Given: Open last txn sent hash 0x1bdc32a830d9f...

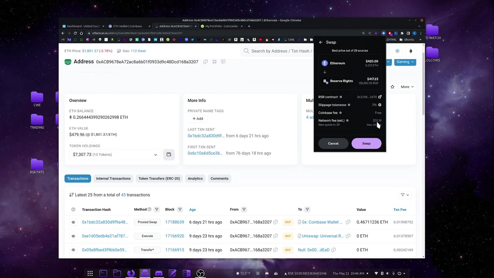Looking at the screenshot, I should tap(206, 136).
